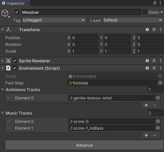Remove element from Ambience Tracks list
Image resolution: width=164 pixels, height=152 pixels.
coord(155,105)
